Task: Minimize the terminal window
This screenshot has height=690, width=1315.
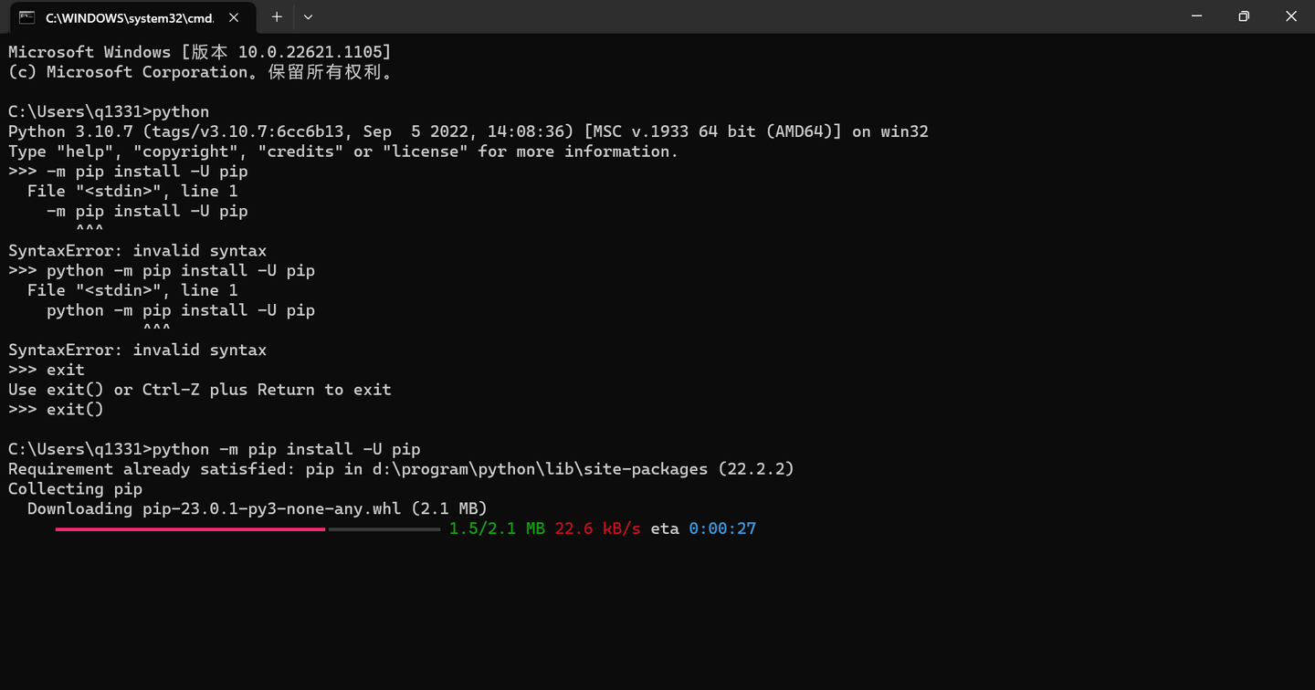Action: [1196, 16]
